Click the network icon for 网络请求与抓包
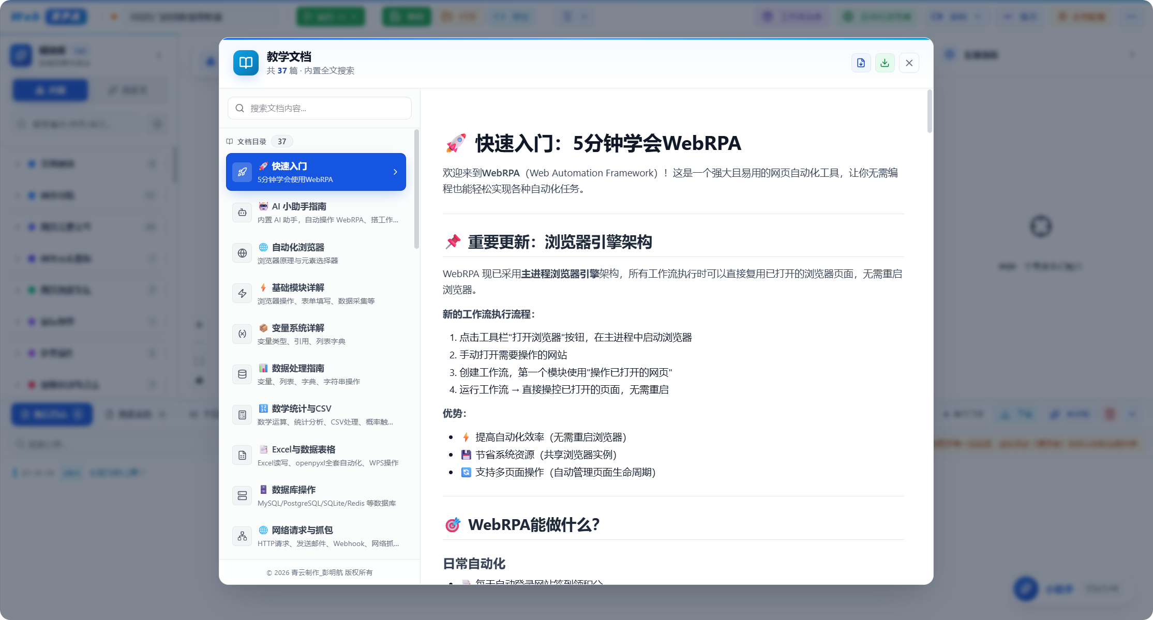The height and width of the screenshot is (620, 1153). [242, 536]
